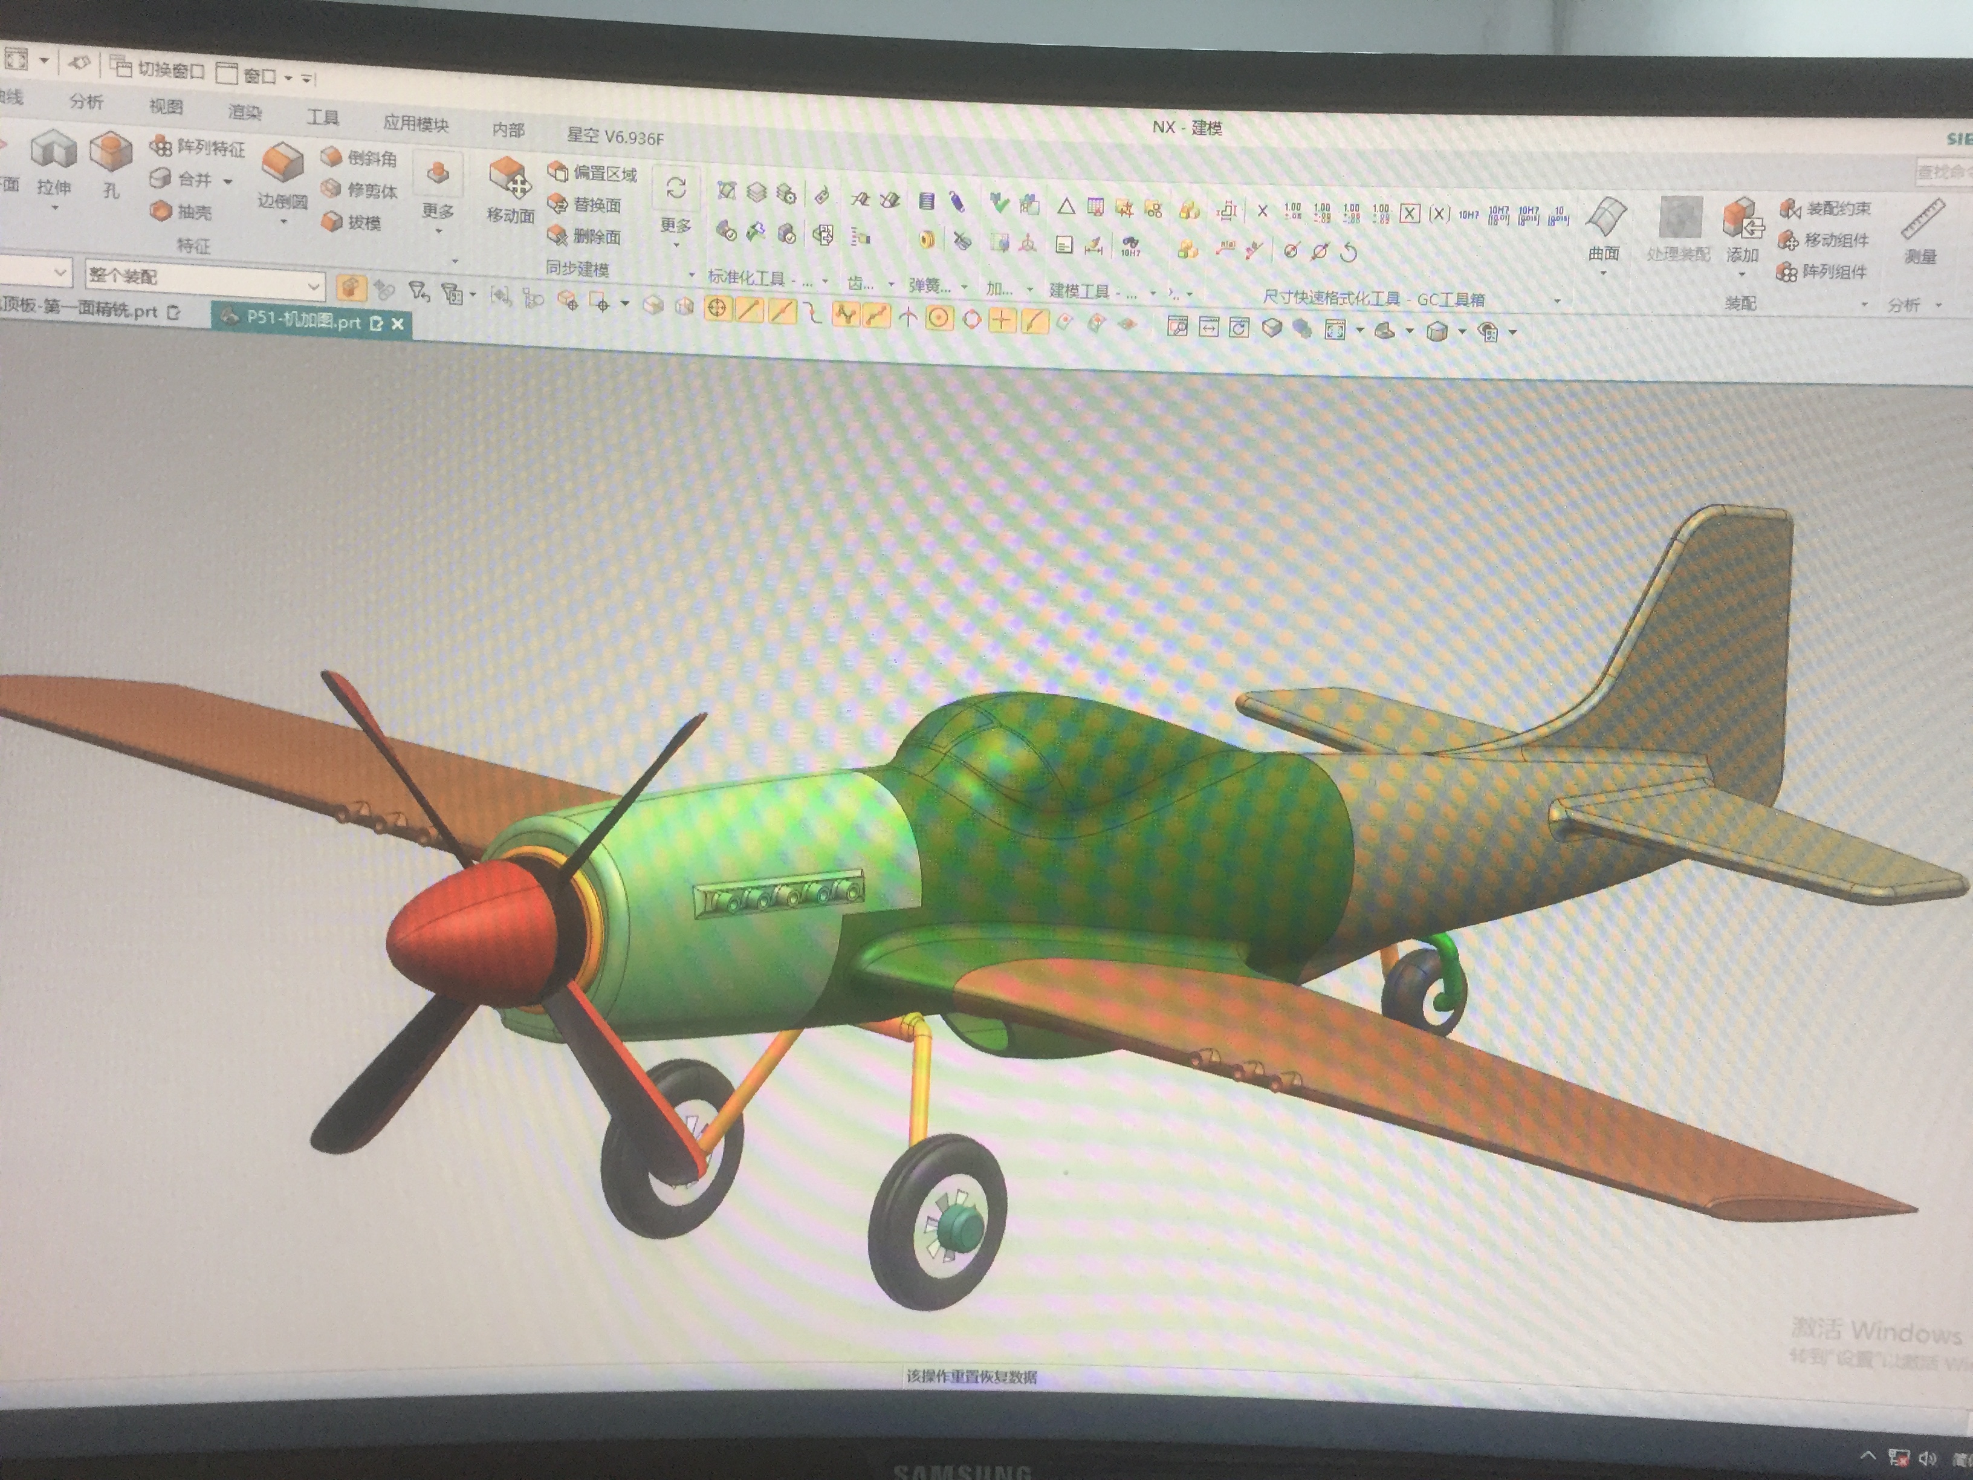Click the triangle icon in 建模工具 group
The image size is (1973, 1480).
pos(1066,206)
